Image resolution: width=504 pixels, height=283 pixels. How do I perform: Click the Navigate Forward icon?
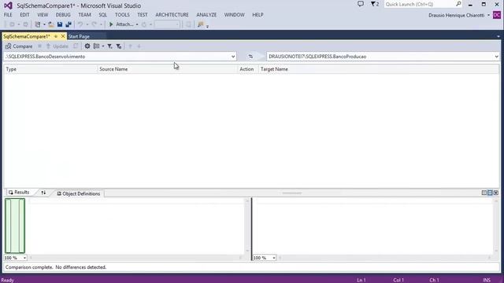(25, 24)
